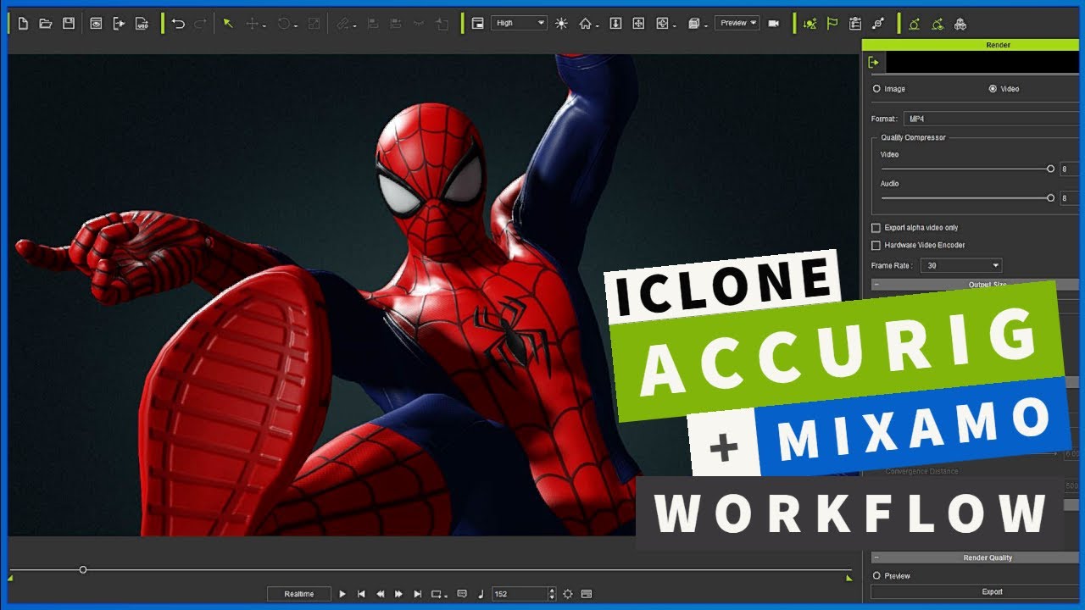
Task: Select the Preview render quality radio button
Action: point(876,576)
